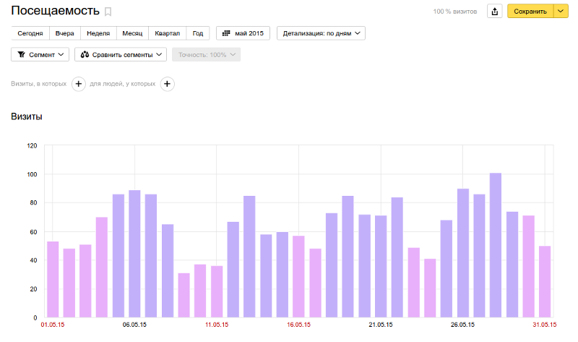
Task: Open the arrow next to Сохранить button
Action: [561, 12]
